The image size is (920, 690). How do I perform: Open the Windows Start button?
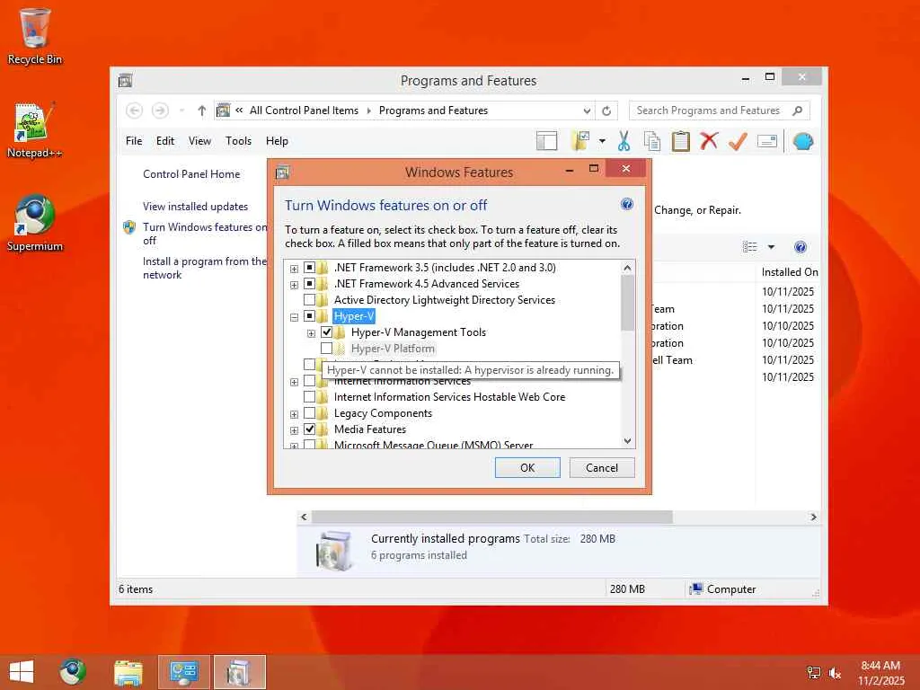click(x=22, y=672)
